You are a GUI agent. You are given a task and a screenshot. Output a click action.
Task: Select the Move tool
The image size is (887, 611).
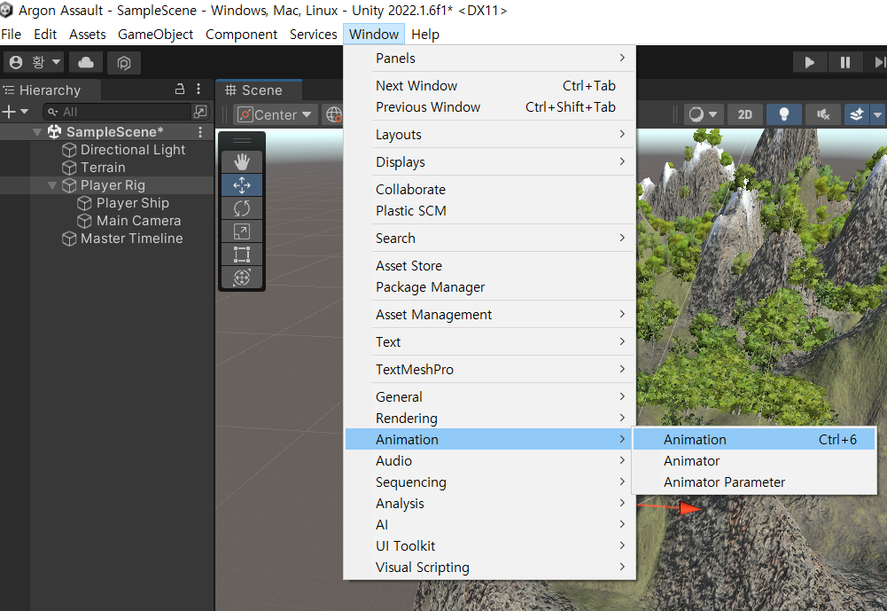tap(242, 185)
